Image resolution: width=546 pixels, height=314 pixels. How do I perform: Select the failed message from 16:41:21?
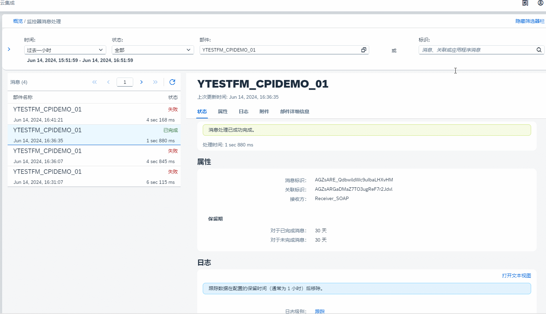[x=94, y=114]
